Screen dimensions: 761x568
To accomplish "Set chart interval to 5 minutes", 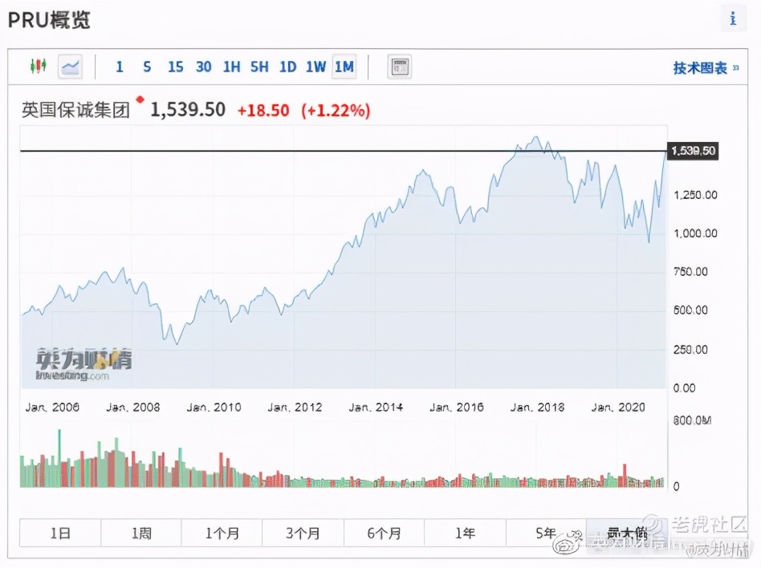I will click(147, 67).
